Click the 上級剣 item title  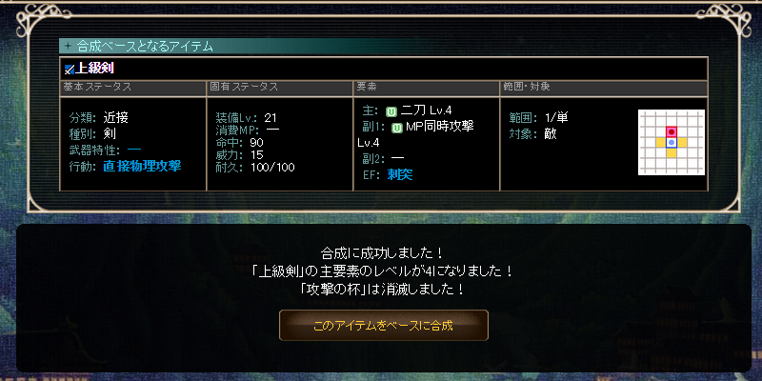pyautogui.click(x=94, y=69)
